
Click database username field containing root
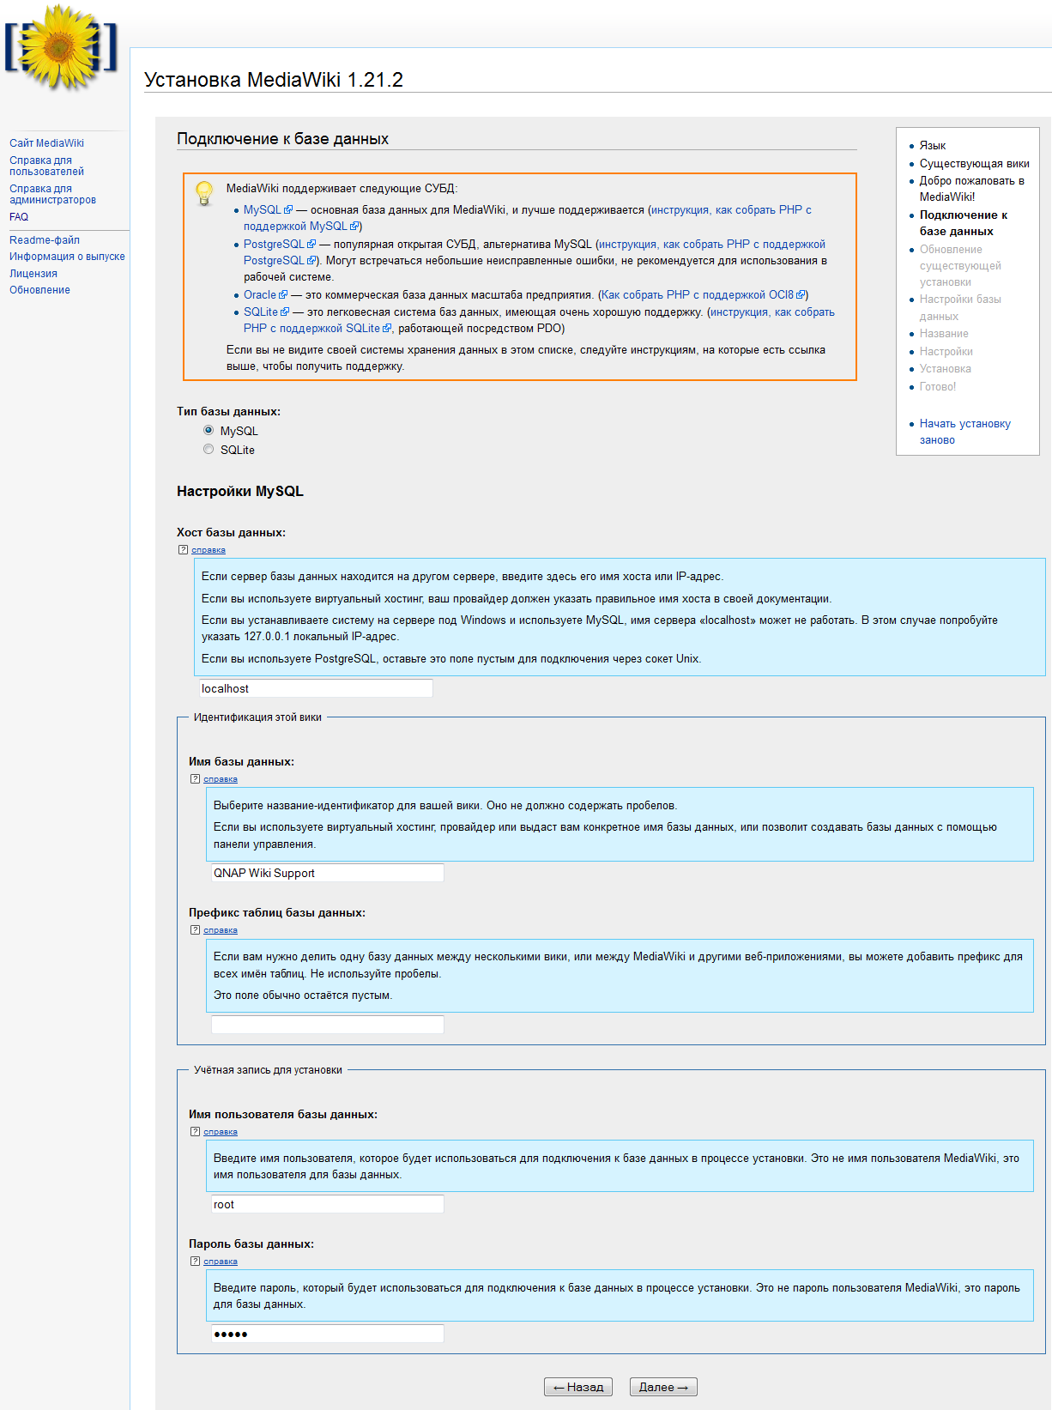(328, 1204)
